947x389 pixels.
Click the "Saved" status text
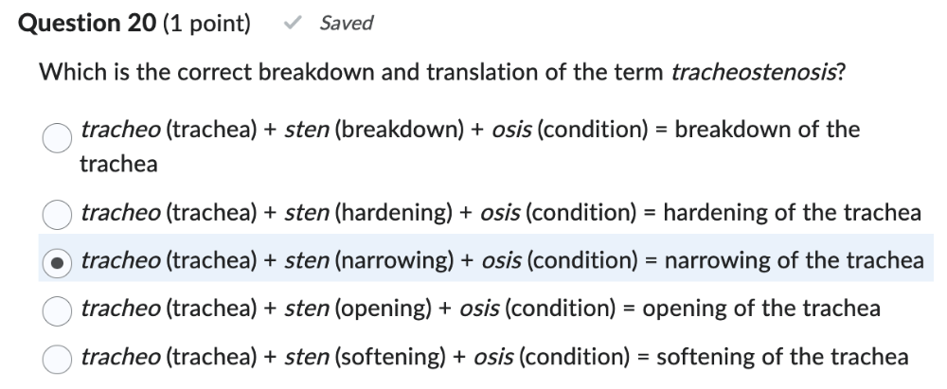pyautogui.click(x=346, y=24)
